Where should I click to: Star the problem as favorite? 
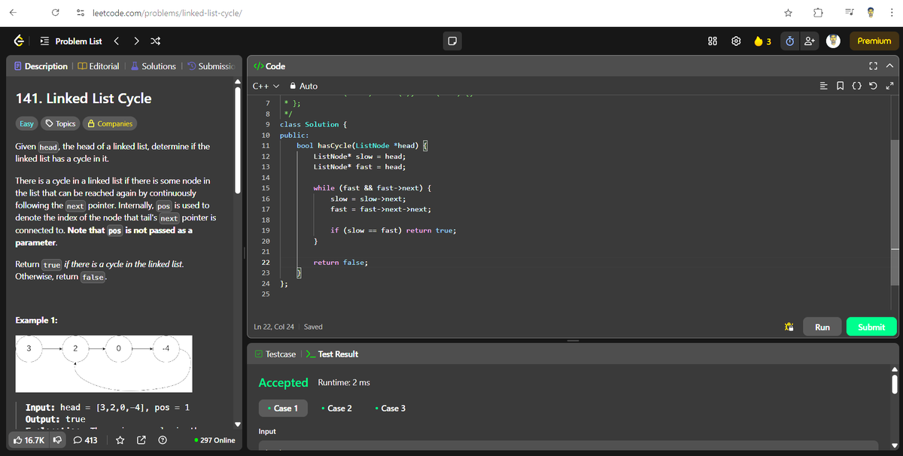point(121,440)
